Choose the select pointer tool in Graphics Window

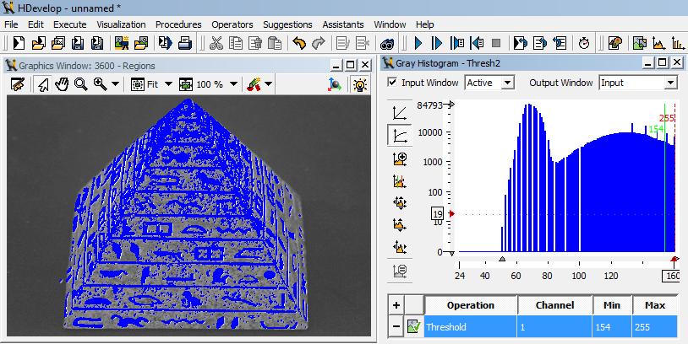pos(43,84)
